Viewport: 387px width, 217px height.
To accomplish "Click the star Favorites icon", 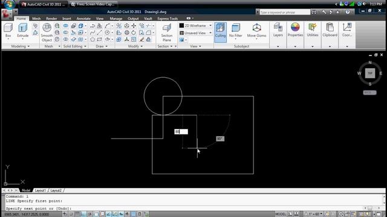I will pyautogui.click(x=337, y=12).
